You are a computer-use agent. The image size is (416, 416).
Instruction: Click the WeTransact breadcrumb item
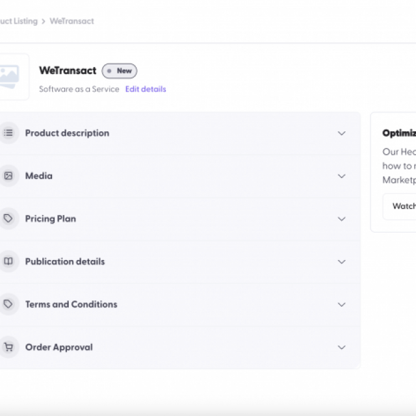tap(71, 21)
